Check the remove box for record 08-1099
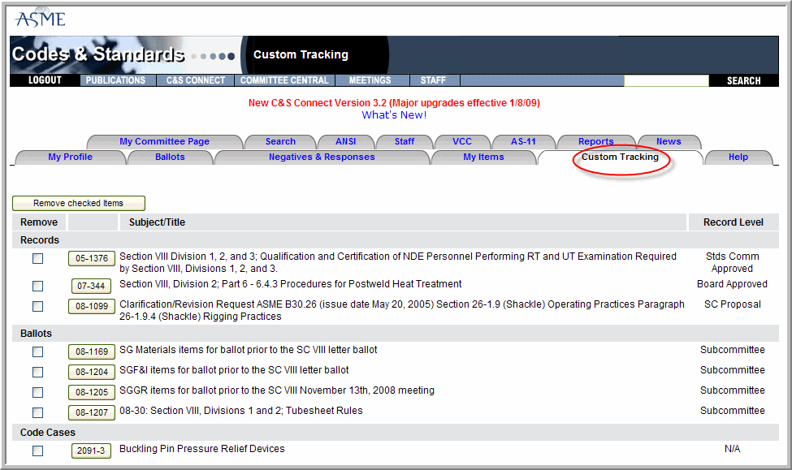792x470 pixels. [38, 307]
